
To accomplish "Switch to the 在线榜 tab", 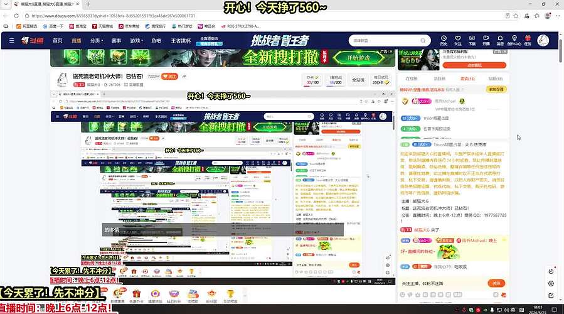I will click(x=412, y=78).
